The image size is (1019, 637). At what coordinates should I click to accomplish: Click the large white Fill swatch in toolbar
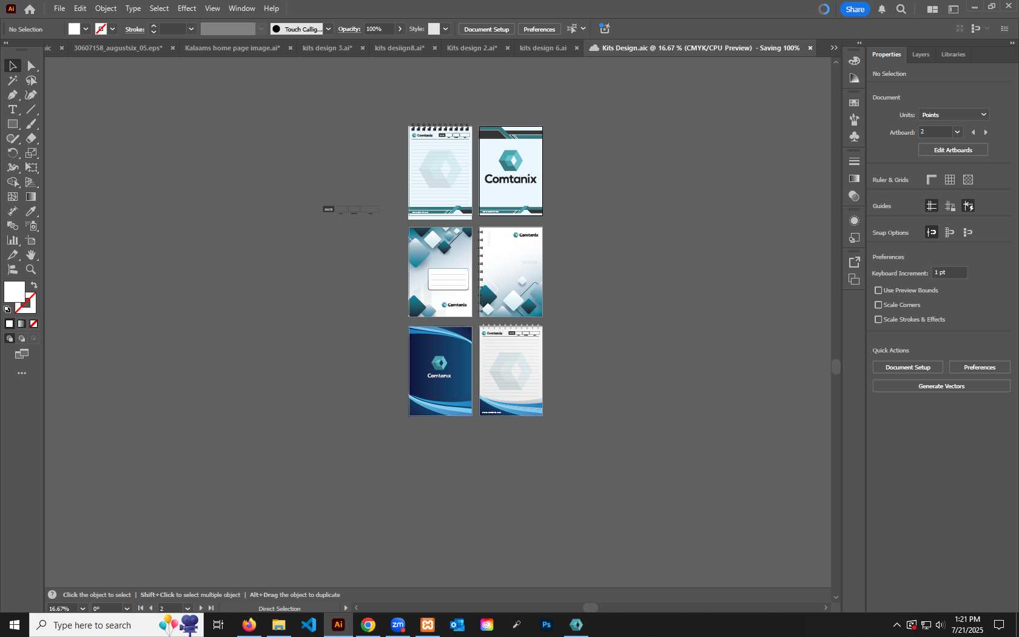pyautogui.click(x=13, y=291)
